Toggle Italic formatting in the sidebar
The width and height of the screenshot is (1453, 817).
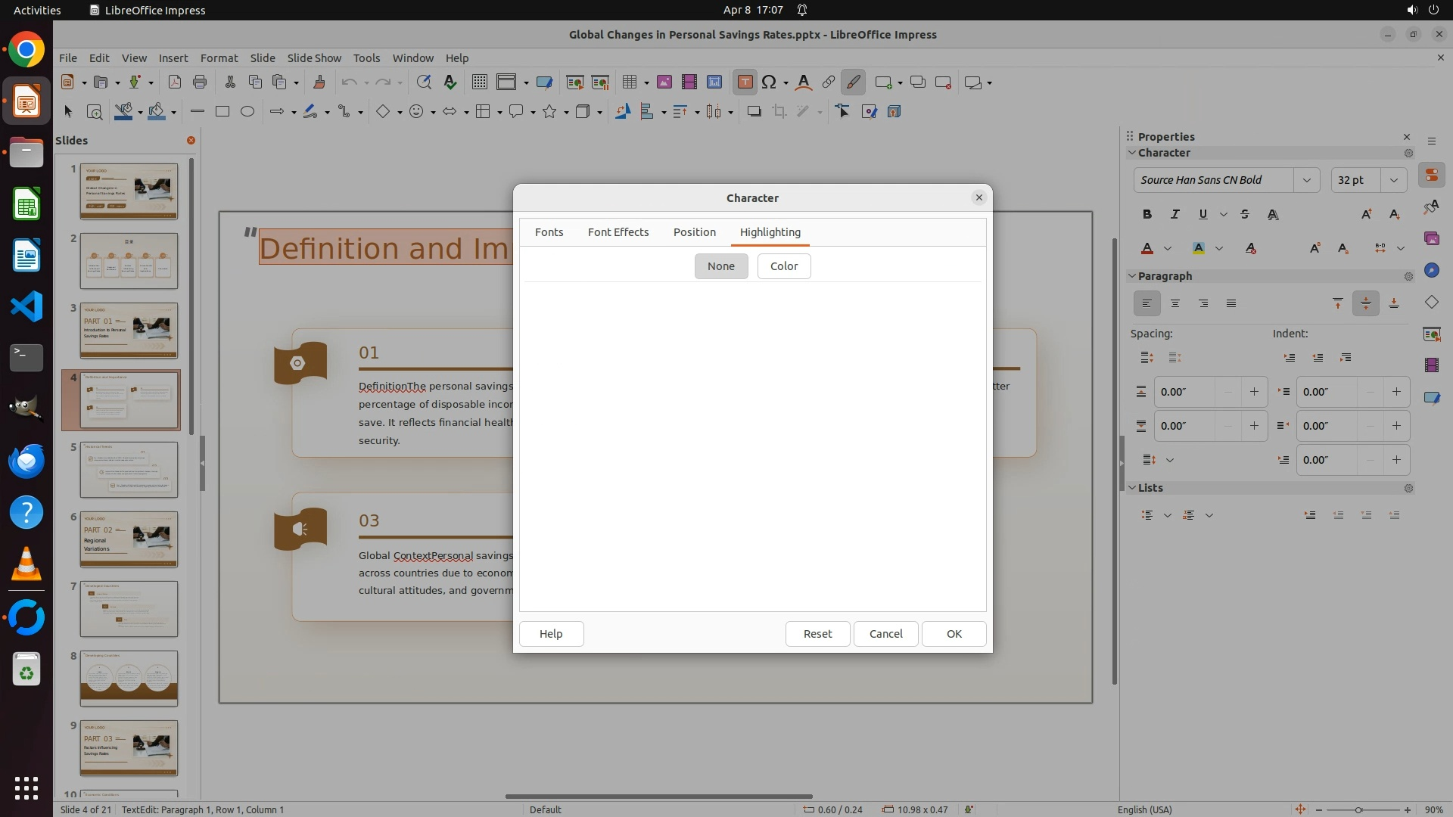click(1175, 215)
